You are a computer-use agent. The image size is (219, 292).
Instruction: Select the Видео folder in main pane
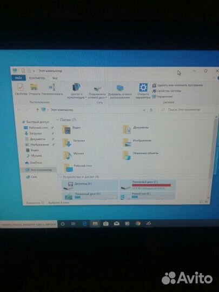tap(71, 130)
